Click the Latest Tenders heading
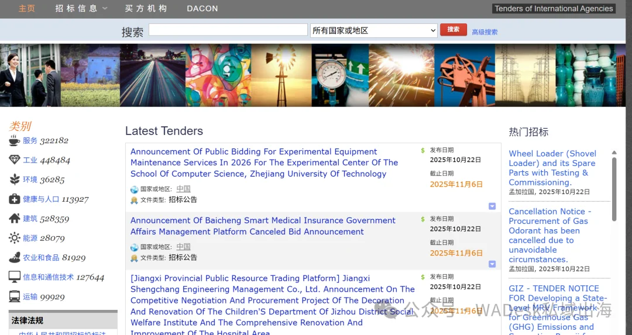This screenshot has width=632, height=335. (164, 132)
